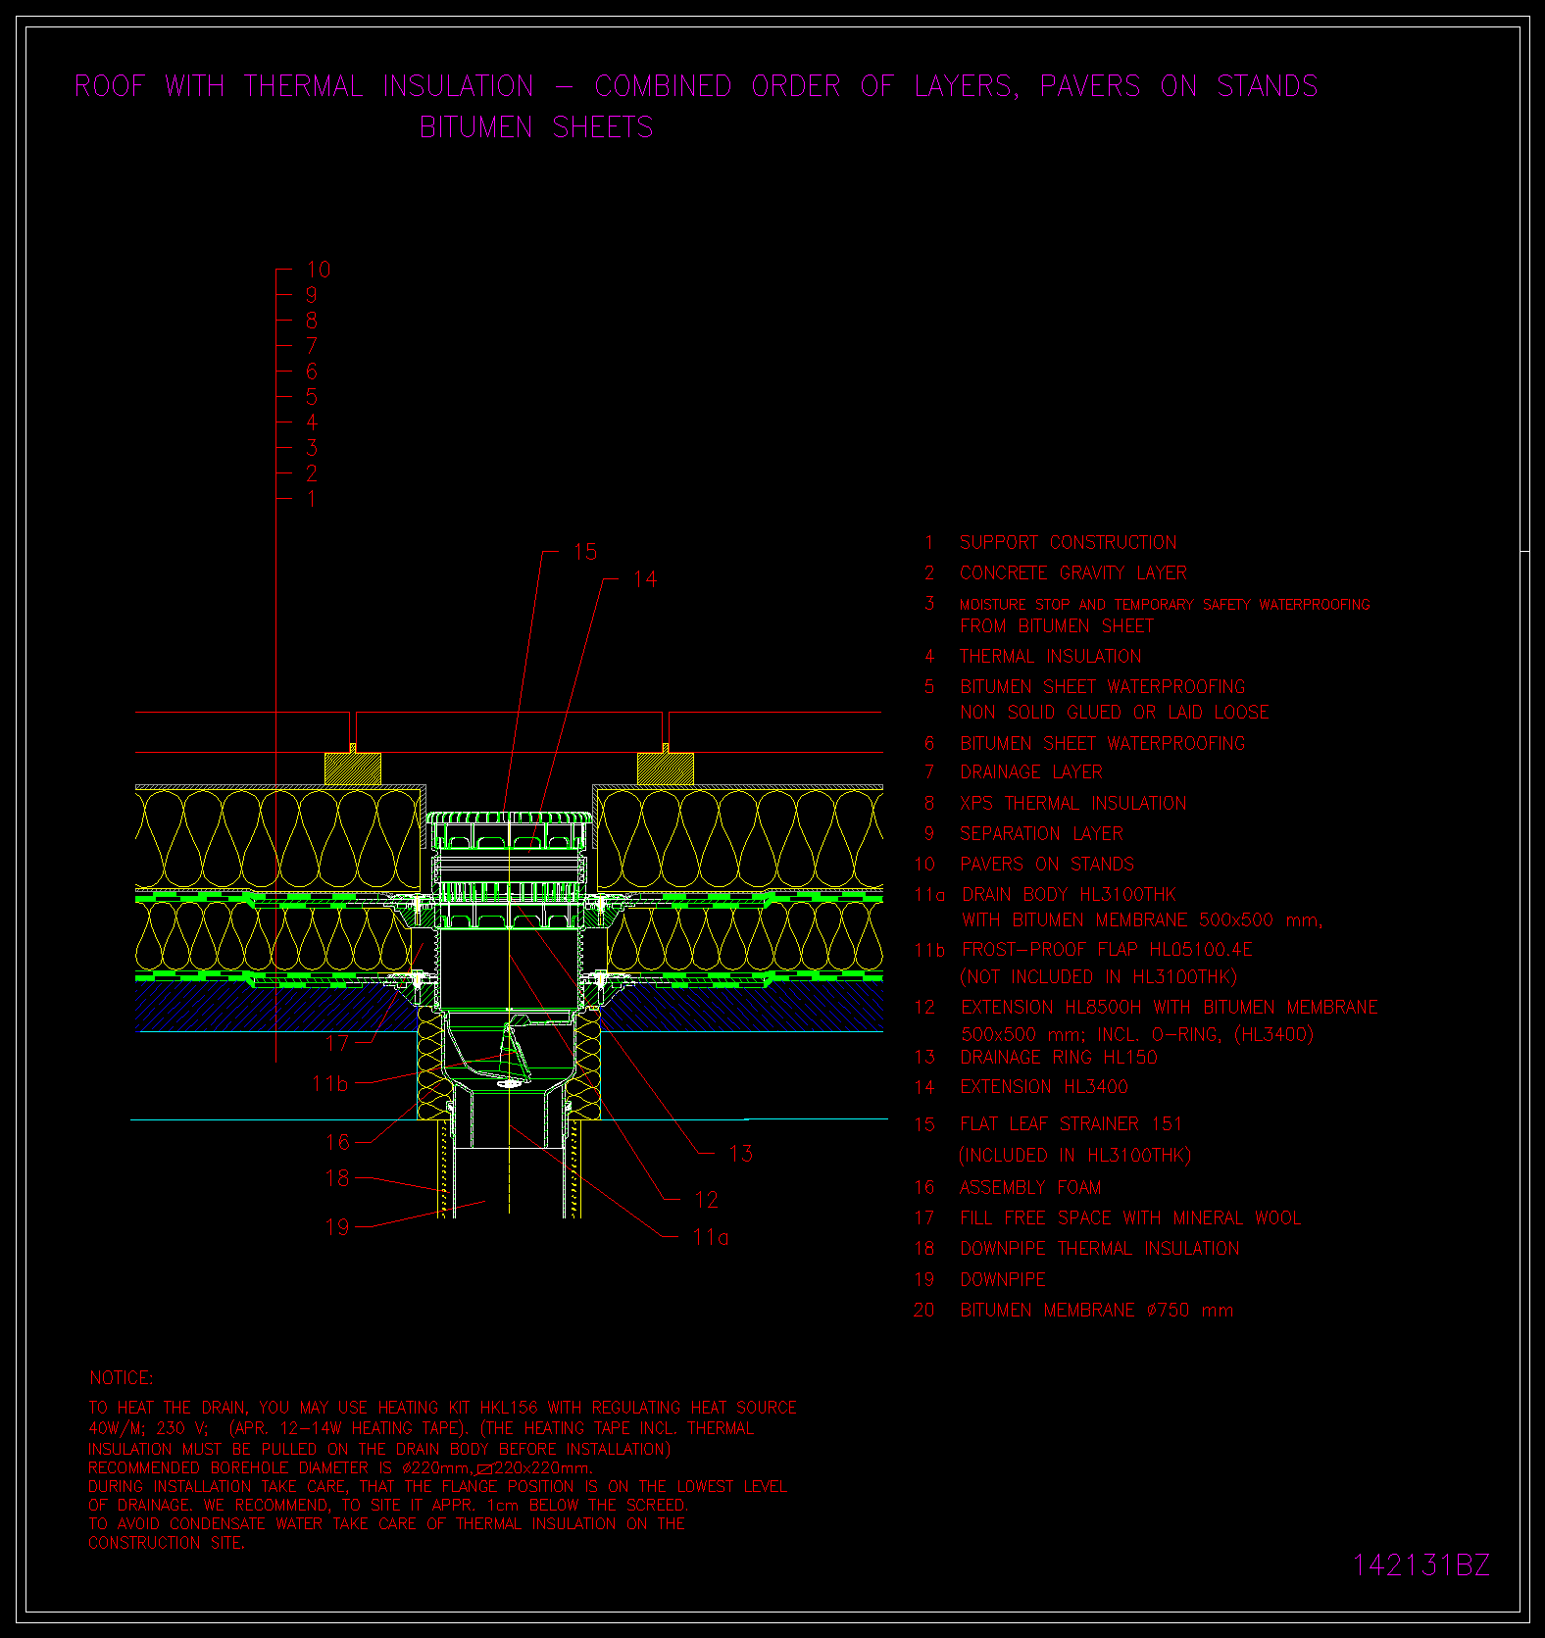This screenshot has height=1638, width=1545.
Task: Select legend entry 'FILL FREE SPACE WITH MINERAL WOOL'
Action: (x=1130, y=1217)
